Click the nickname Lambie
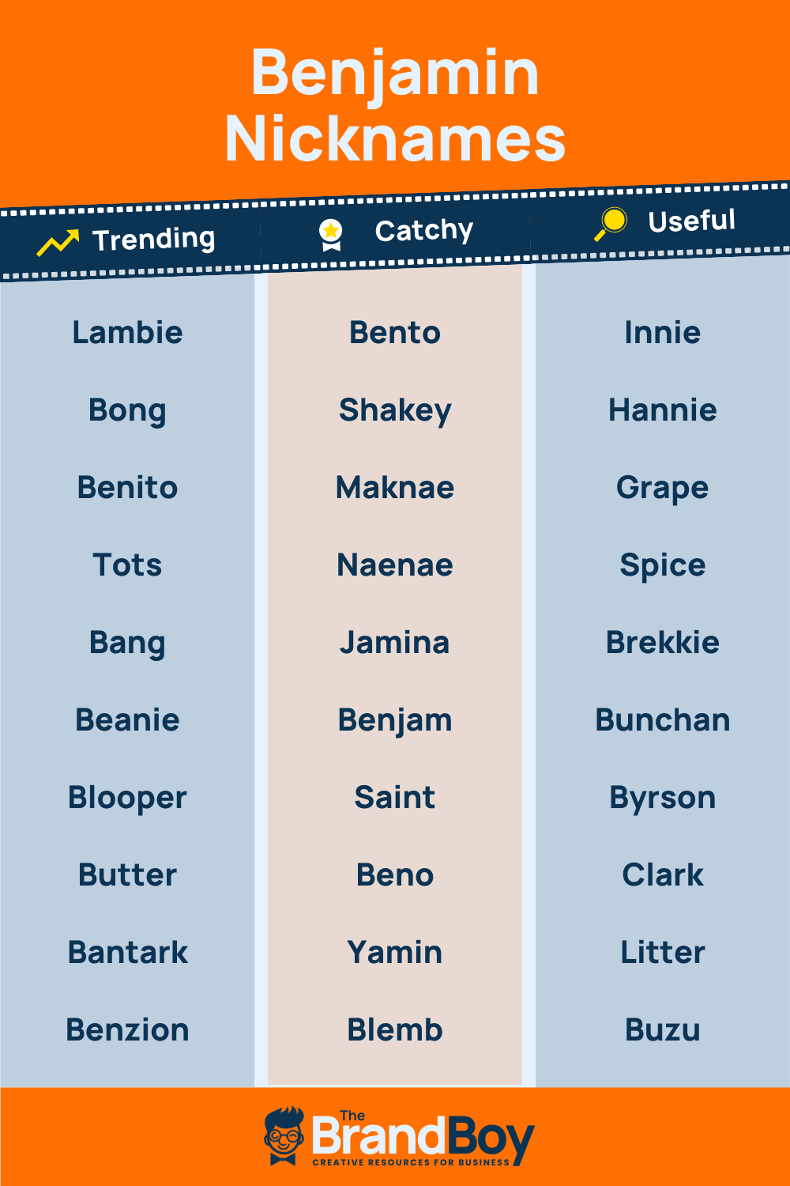Viewport: 790px width, 1186px height. click(x=127, y=333)
